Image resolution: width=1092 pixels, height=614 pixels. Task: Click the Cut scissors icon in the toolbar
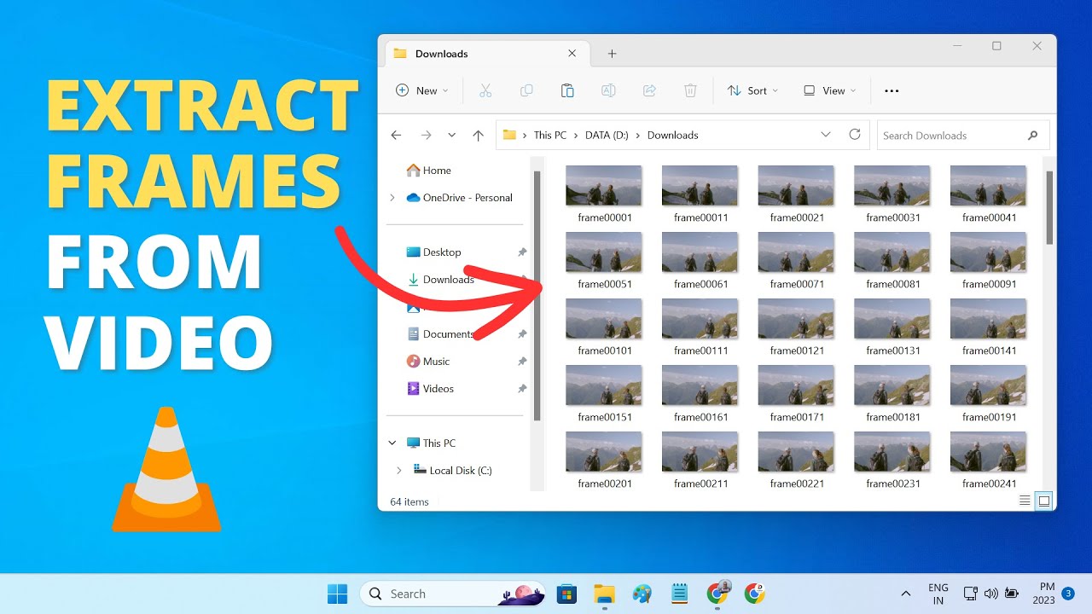point(485,90)
